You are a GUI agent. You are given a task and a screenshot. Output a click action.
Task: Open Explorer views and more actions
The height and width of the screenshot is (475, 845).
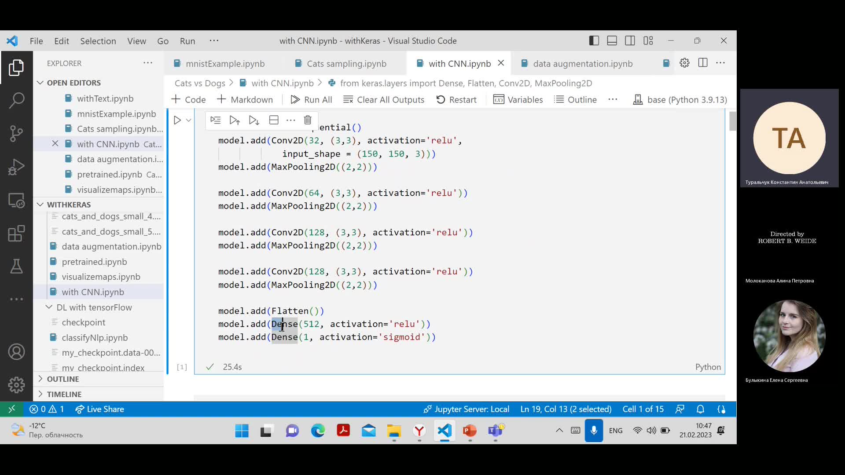pyautogui.click(x=148, y=63)
